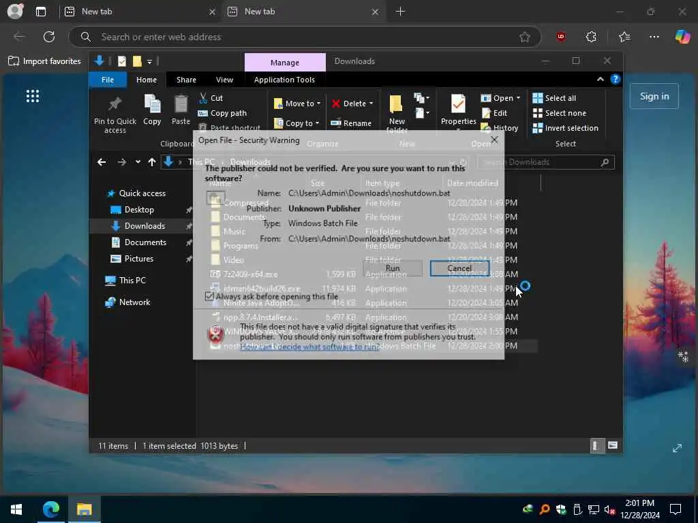
Task: Open Edge Extensions puzzle icon
Action: coord(591,37)
